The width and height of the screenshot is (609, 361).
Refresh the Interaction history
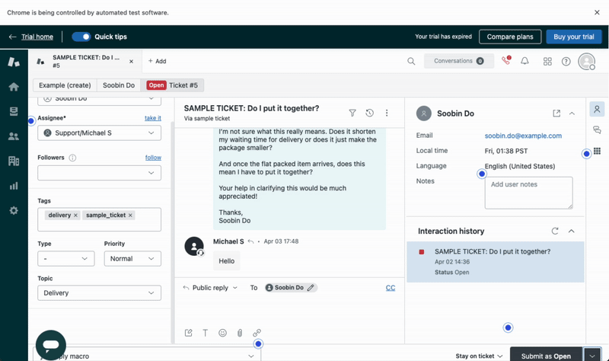[x=555, y=231]
